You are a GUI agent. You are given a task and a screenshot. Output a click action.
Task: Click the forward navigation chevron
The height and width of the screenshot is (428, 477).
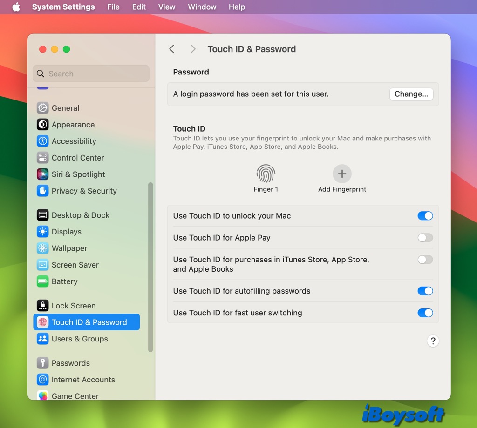coord(193,49)
